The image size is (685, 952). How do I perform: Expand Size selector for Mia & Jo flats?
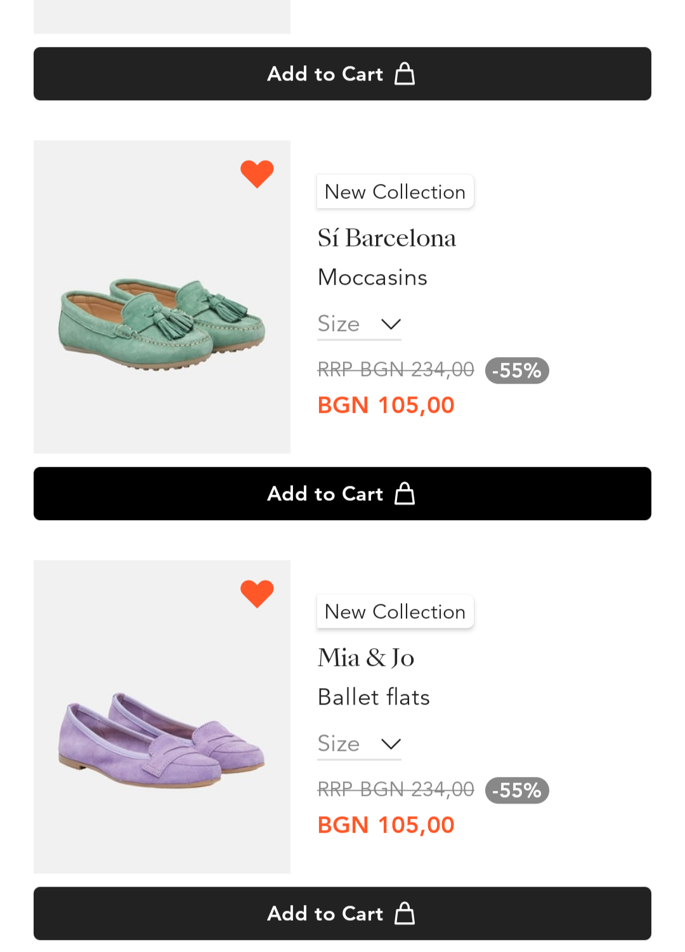[x=359, y=744]
